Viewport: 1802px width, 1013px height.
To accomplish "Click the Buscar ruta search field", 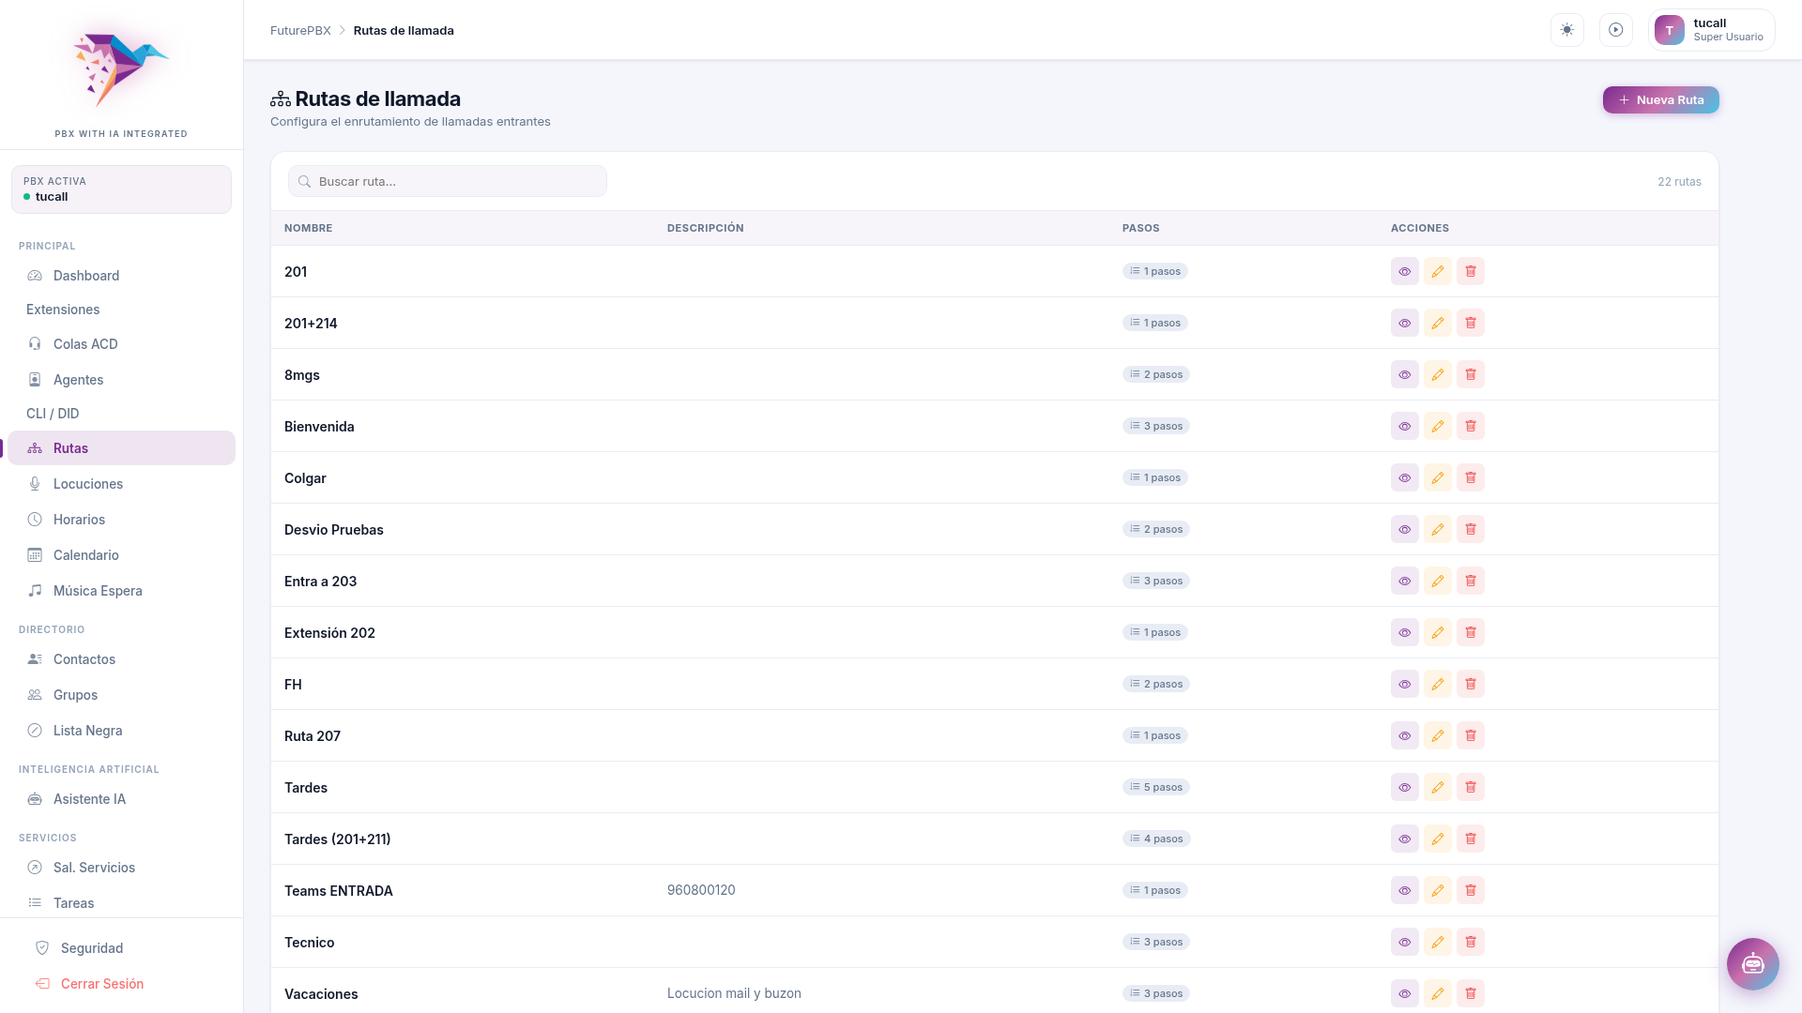I will (448, 181).
